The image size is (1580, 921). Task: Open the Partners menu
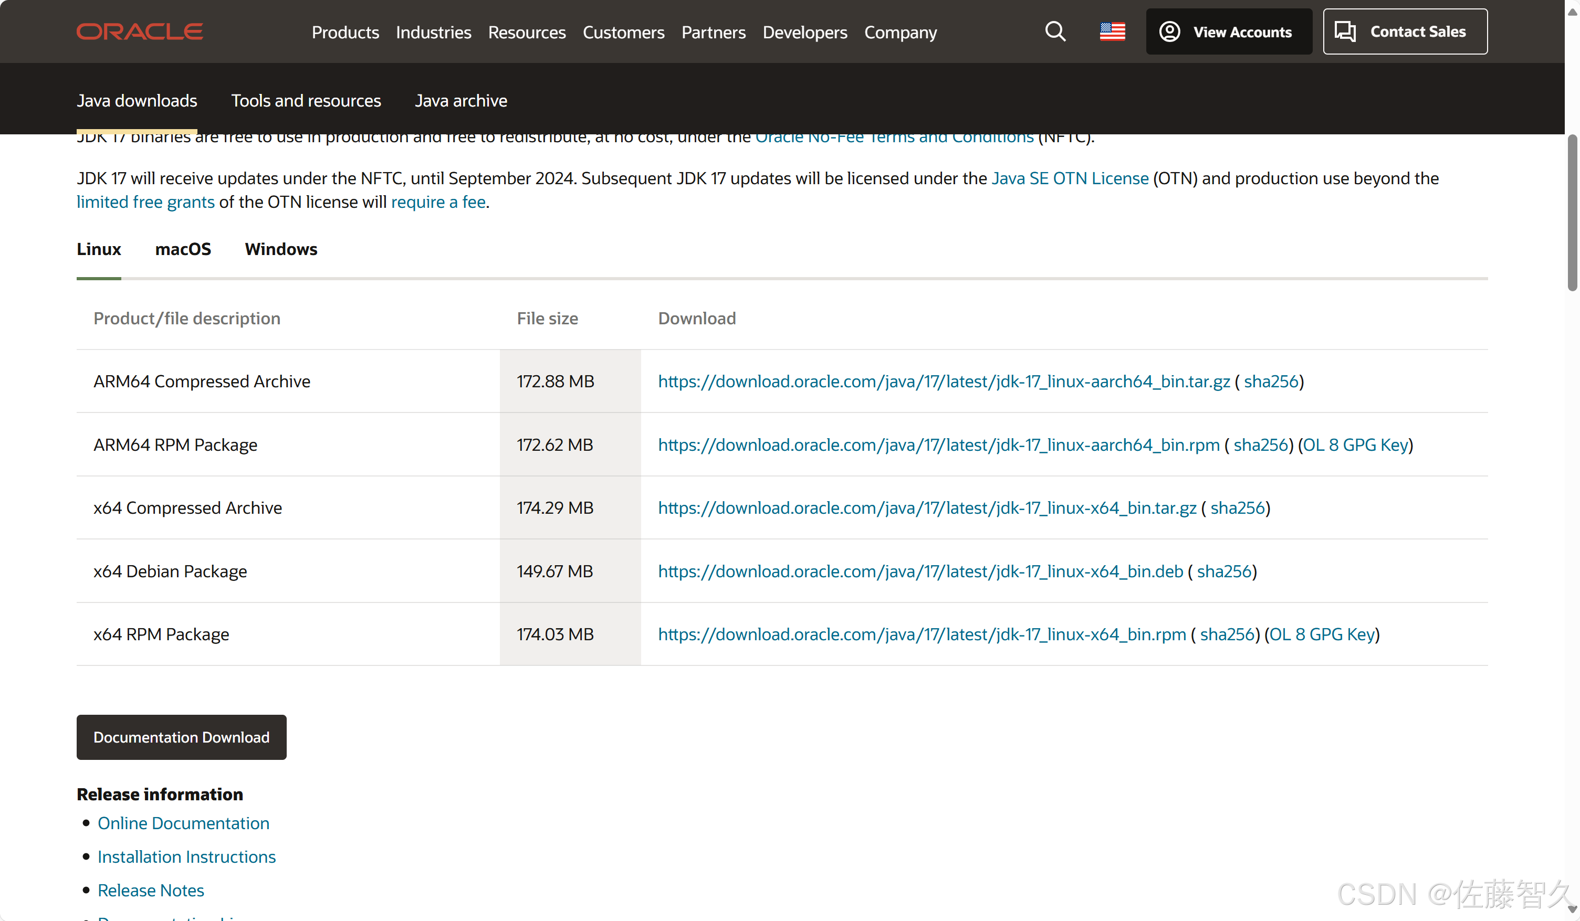[714, 32]
